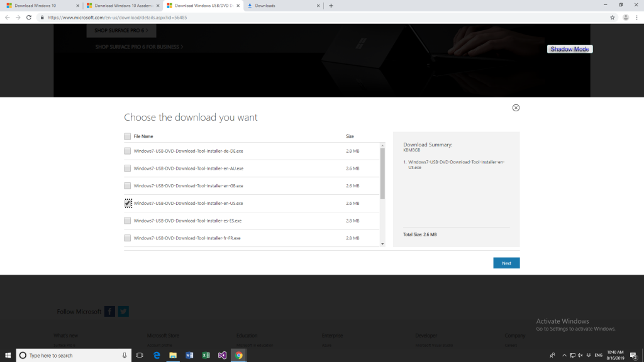Close the Download Windows 10 tab

[x=77, y=6]
